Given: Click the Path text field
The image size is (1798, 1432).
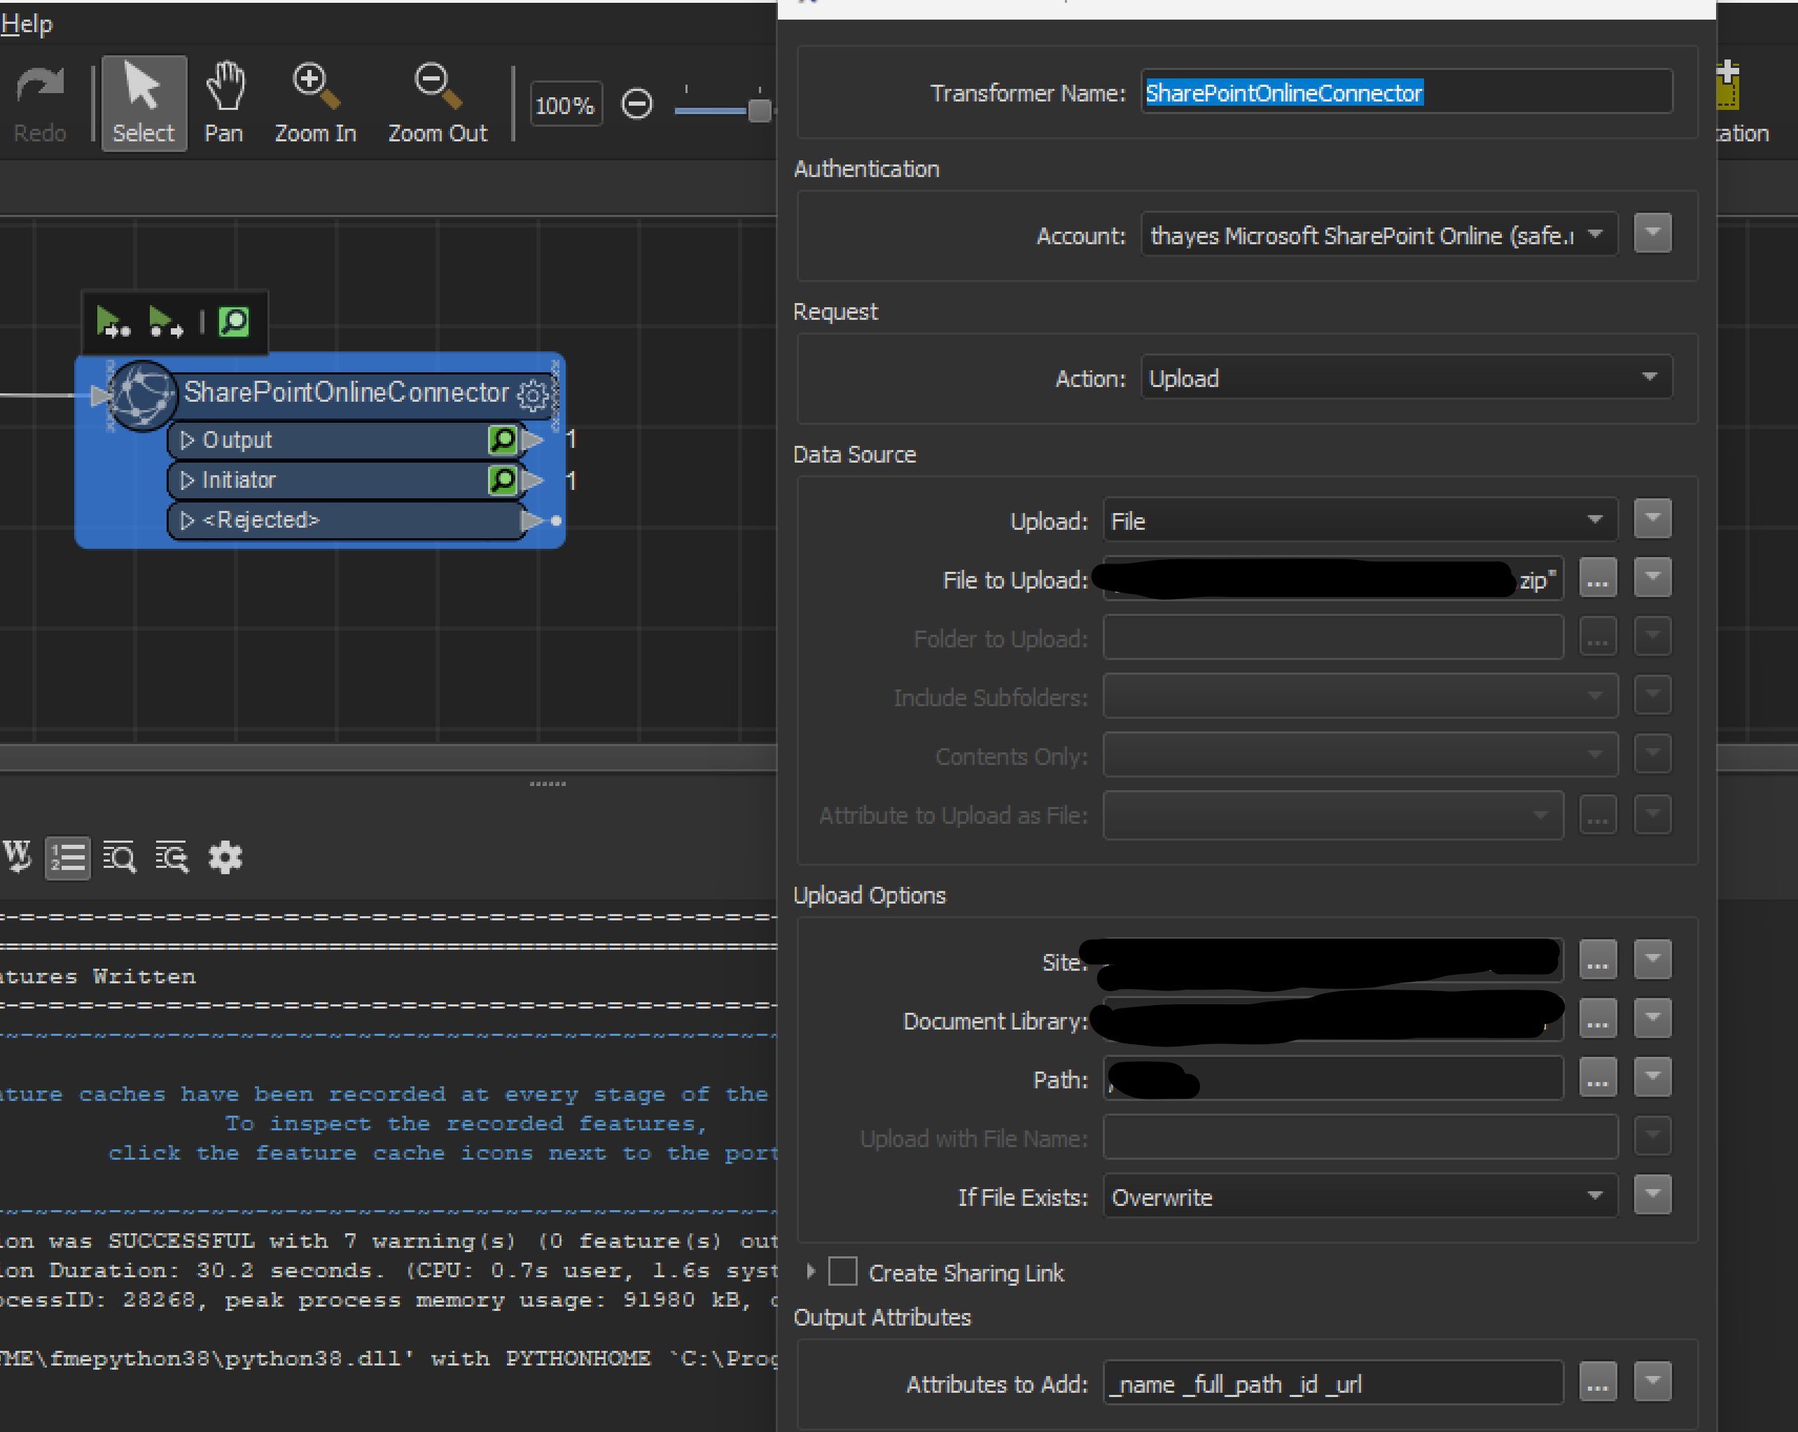Looking at the screenshot, I should pyautogui.click(x=1332, y=1079).
